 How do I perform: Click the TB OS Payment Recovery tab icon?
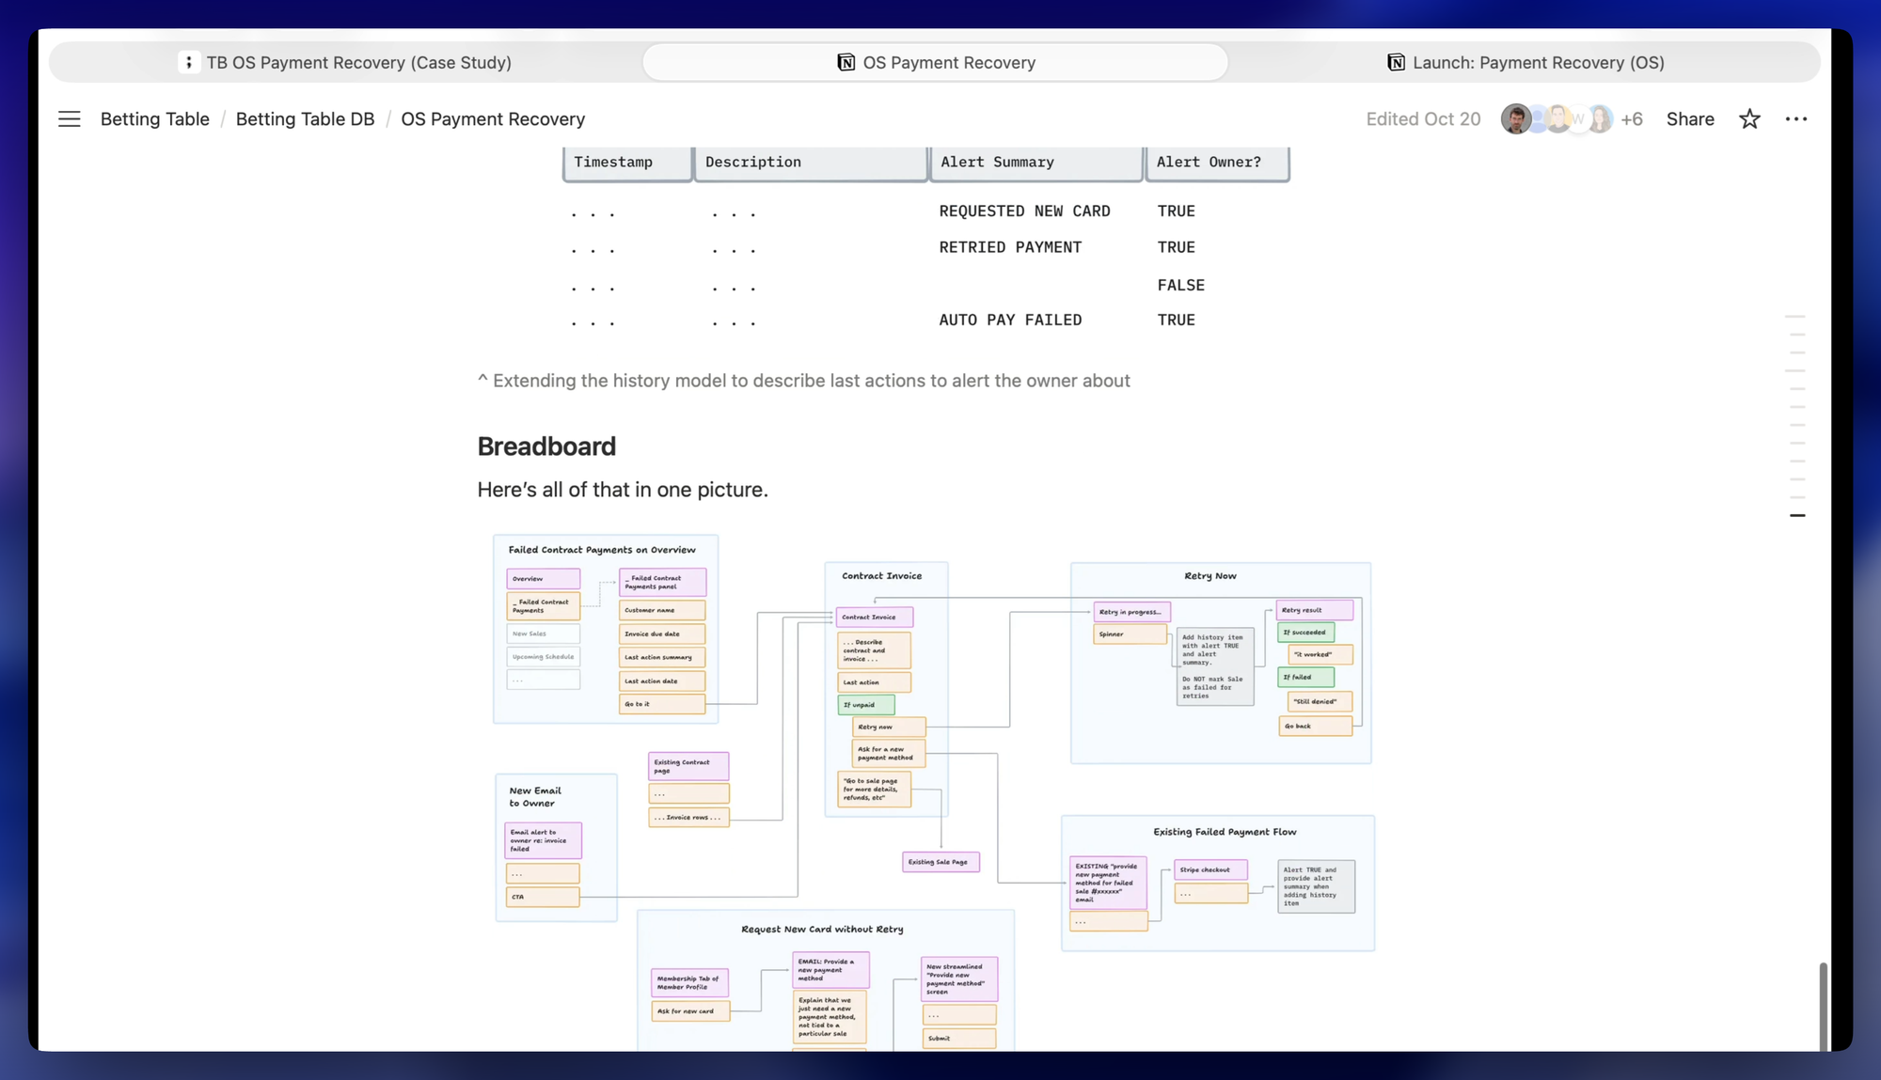click(x=189, y=62)
